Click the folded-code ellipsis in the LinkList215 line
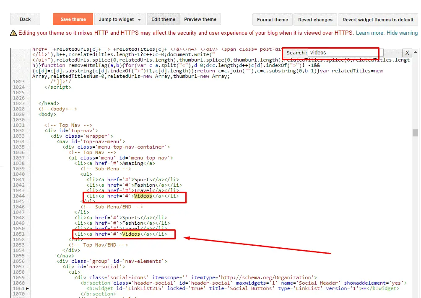This screenshot has height=298, width=421. [364, 288]
